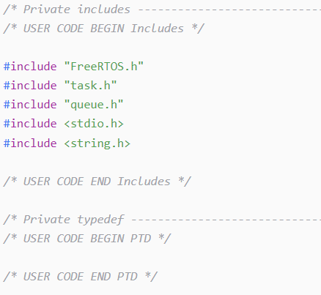The height and width of the screenshot is (295, 321).
Task: Click the Private typedef comment line
Action: coord(162,220)
